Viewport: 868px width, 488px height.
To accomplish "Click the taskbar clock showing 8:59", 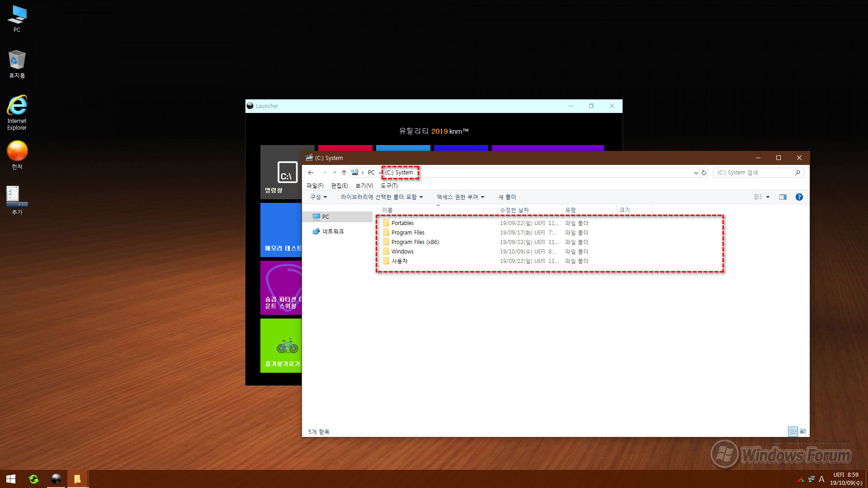I will [x=846, y=479].
